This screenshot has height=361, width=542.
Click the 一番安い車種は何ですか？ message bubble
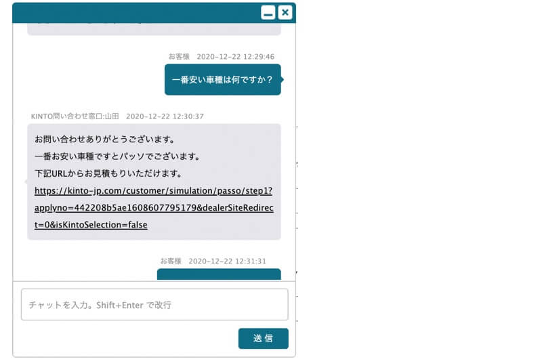click(x=223, y=80)
